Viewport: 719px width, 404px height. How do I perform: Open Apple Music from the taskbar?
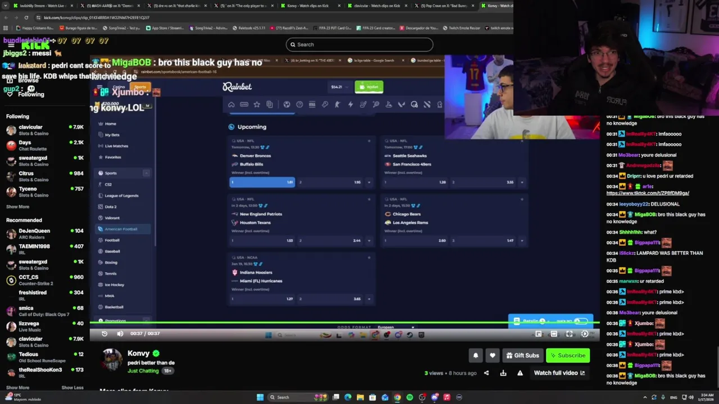(447, 397)
